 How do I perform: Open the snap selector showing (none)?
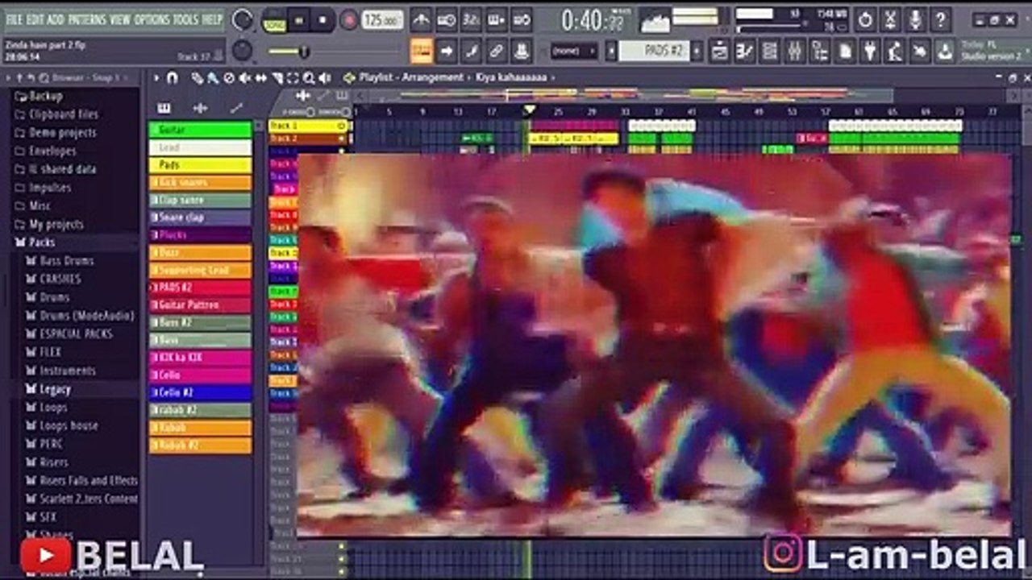(573, 51)
